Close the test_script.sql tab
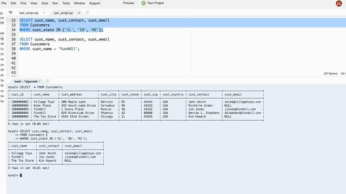The width and height of the screenshot is (346, 194). coord(44,13)
